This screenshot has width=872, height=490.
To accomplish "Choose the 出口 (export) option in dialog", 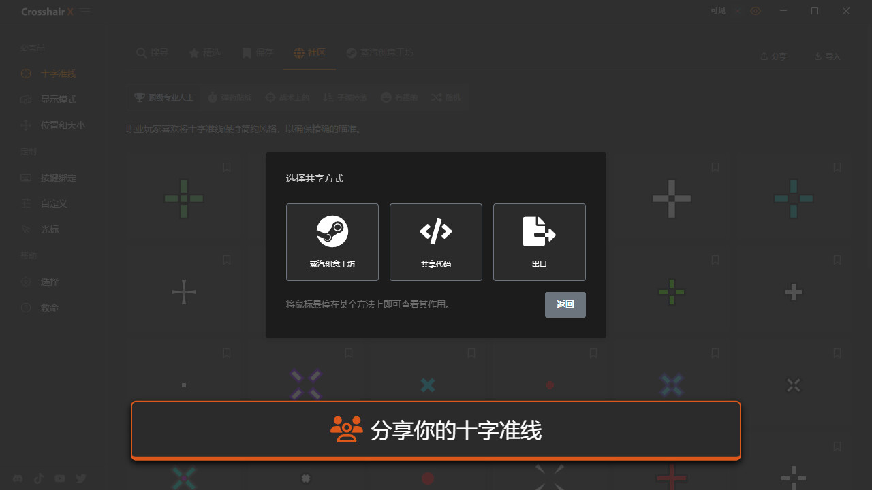I will (539, 242).
